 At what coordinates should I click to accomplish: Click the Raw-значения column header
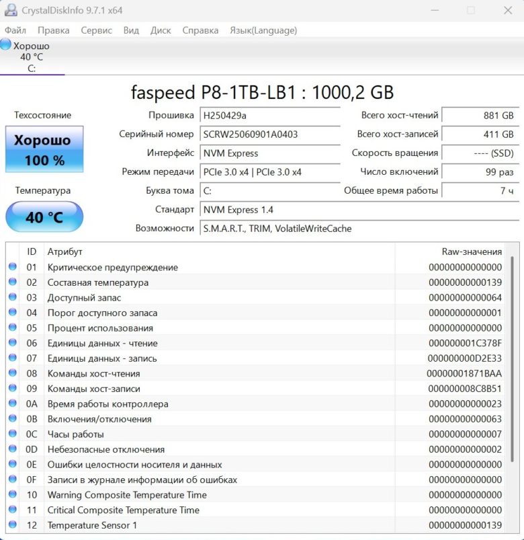tap(449, 252)
